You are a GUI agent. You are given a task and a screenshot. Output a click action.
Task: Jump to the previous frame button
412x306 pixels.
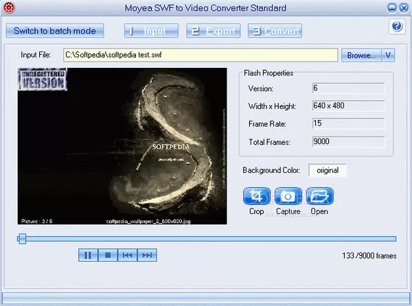pos(128,255)
